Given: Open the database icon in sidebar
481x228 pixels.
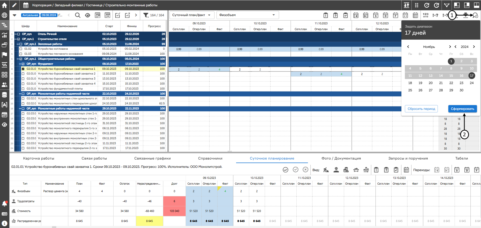Looking at the screenshot, I should click(x=5, y=95).
